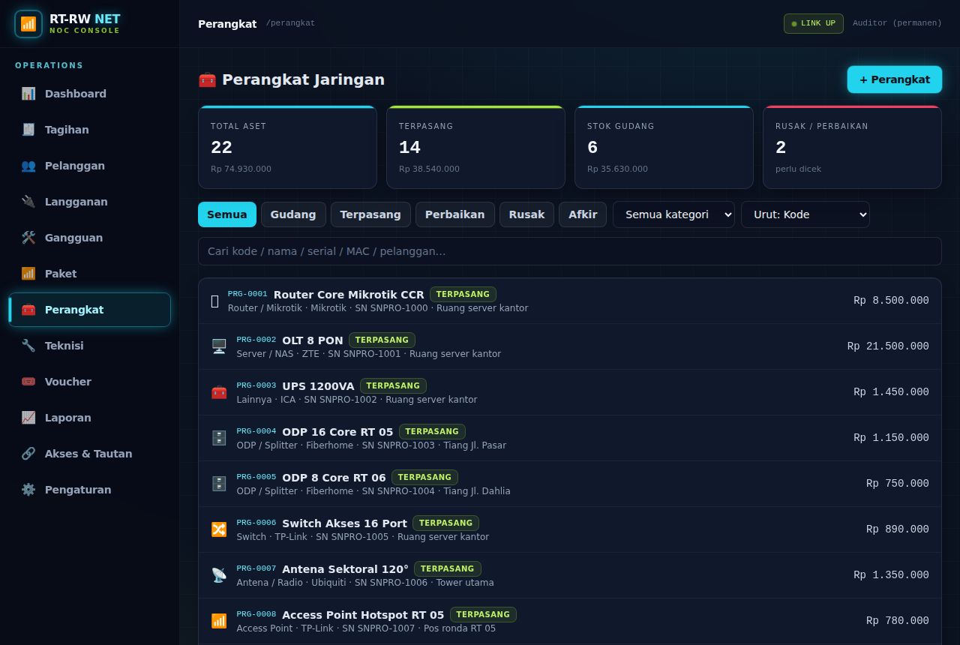Open the Tagihan menu item
The image size is (960, 645).
pyautogui.click(x=90, y=130)
